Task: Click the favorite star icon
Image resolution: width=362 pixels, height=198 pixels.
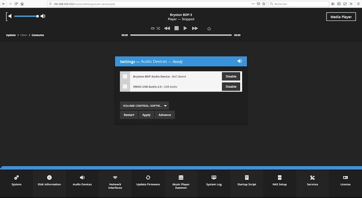Action: click(209, 29)
